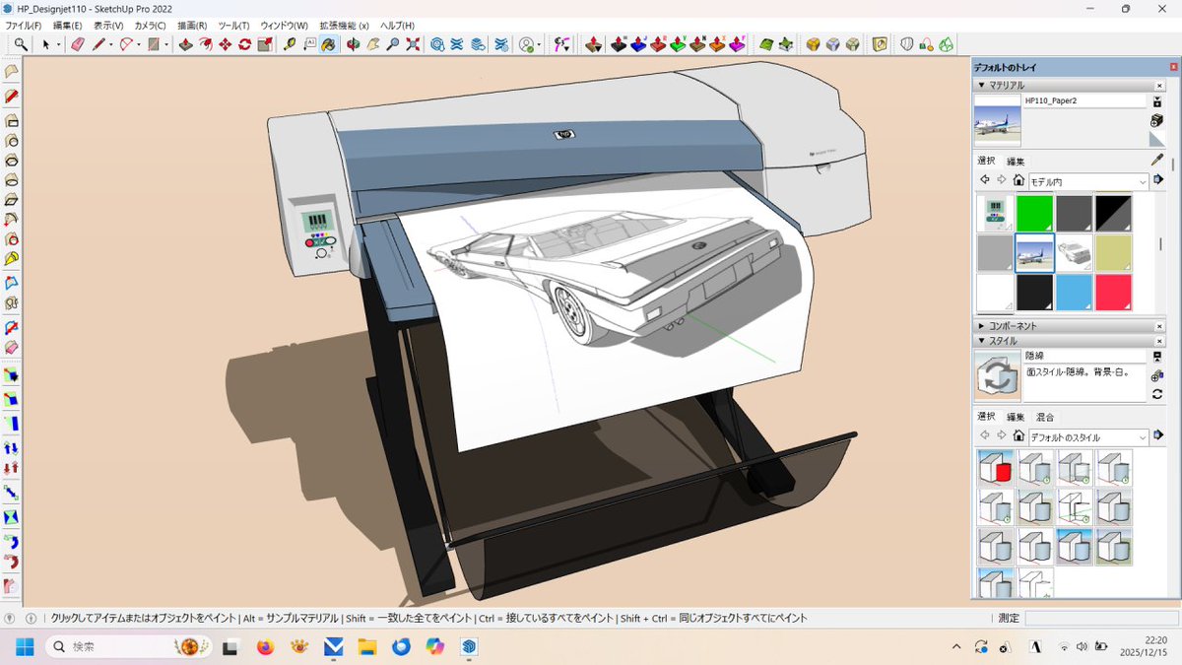Image resolution: width=1182 pixels, height=665 pixels.
Task: Click the home icon in Styles browser
Action: click(1018, 436)
